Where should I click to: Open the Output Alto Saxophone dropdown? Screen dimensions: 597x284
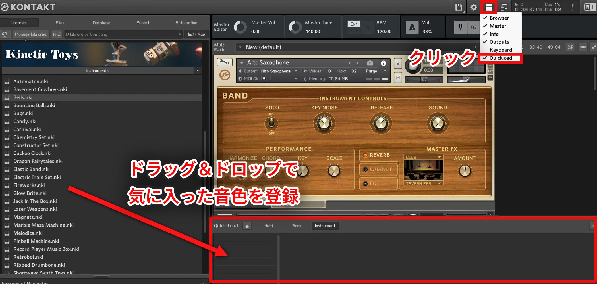pyautogui.click(x=296, y=71)
